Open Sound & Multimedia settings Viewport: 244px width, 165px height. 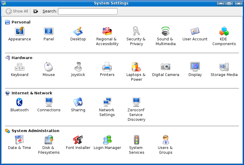(x=166, y=31)
